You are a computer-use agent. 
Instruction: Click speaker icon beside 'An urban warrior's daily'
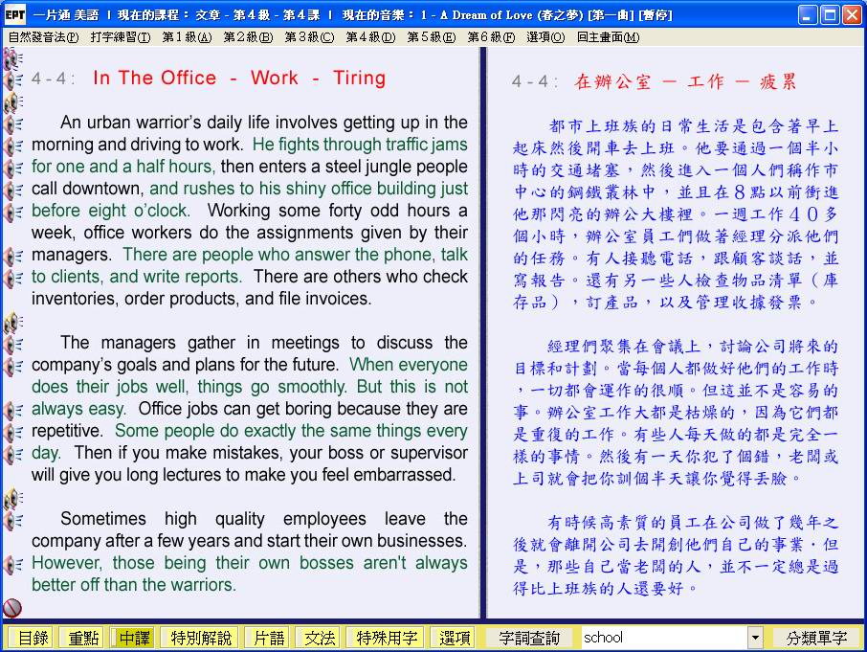tap(12, 124)
